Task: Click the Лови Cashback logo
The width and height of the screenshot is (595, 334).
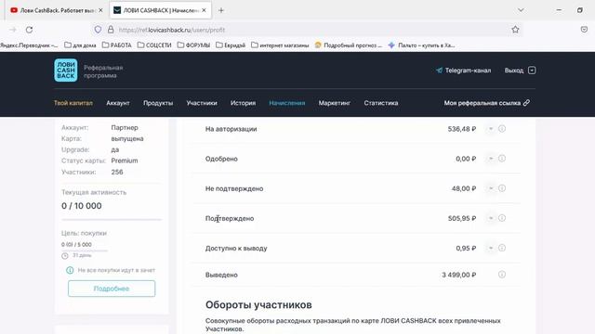Action: tap(66, 71)
